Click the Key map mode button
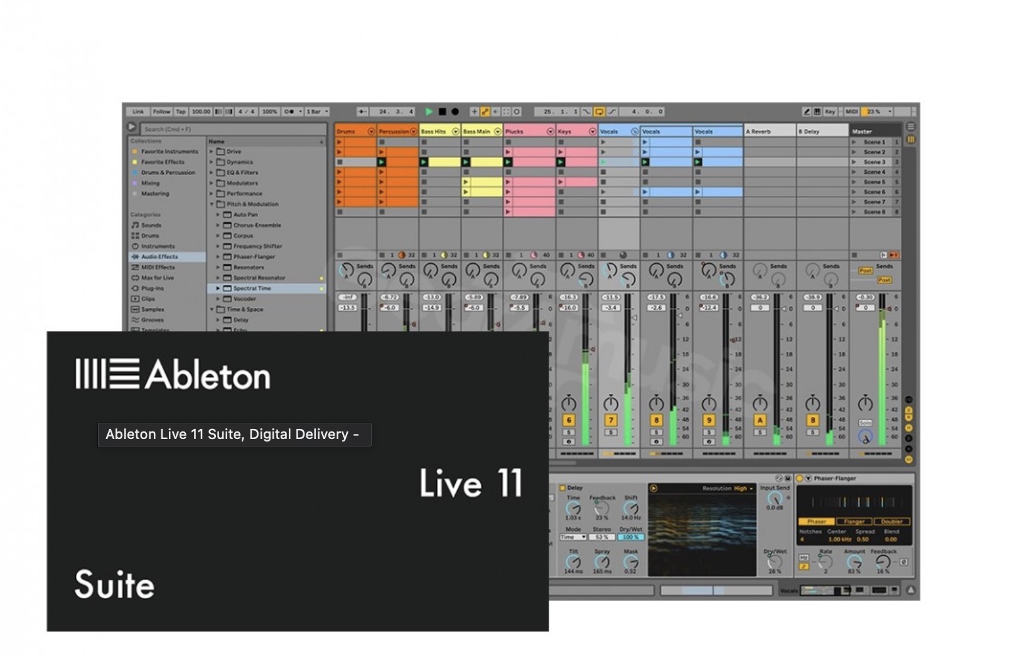Image resolution: width=1017 pixels, height=656 pixels. (830, 112)
